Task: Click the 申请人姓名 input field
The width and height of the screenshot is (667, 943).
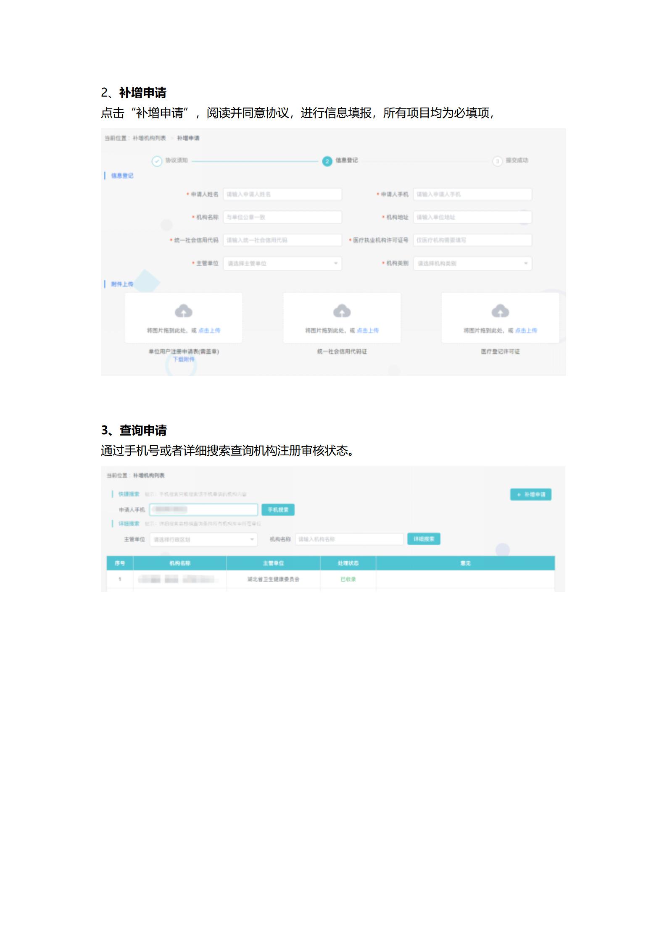Action: pos(282,194)
